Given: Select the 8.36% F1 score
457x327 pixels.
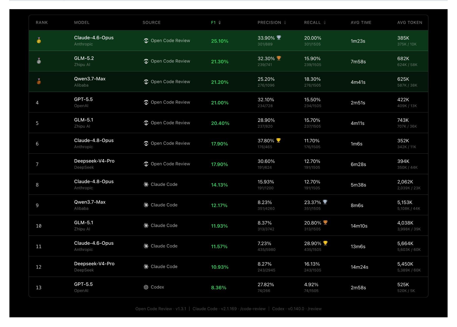Looking at the screenshot, I should [x=219, y=288].
